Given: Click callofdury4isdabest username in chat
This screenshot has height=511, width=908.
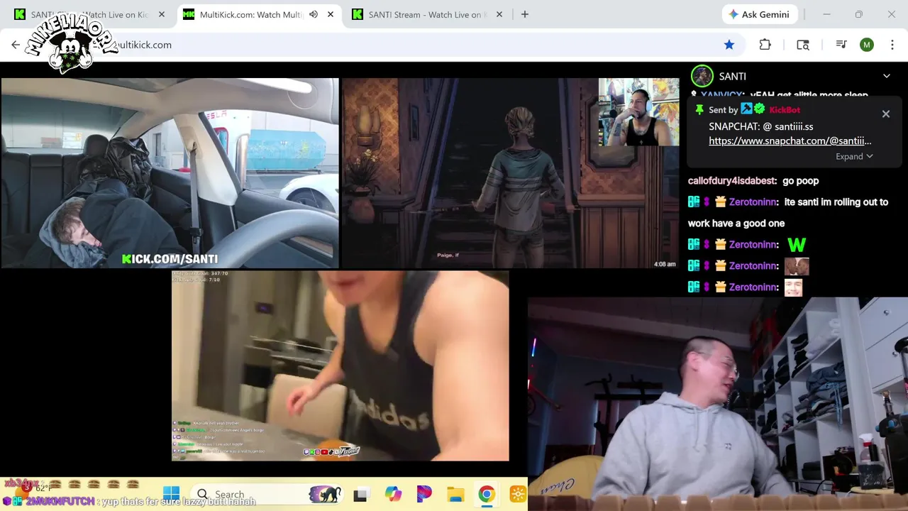Looking at the screenshot, I should [x=732, y=181].
